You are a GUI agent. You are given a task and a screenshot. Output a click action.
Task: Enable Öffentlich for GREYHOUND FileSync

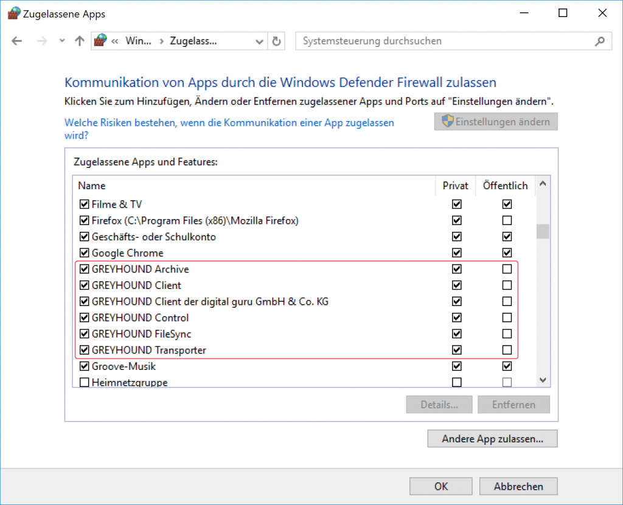507,334
